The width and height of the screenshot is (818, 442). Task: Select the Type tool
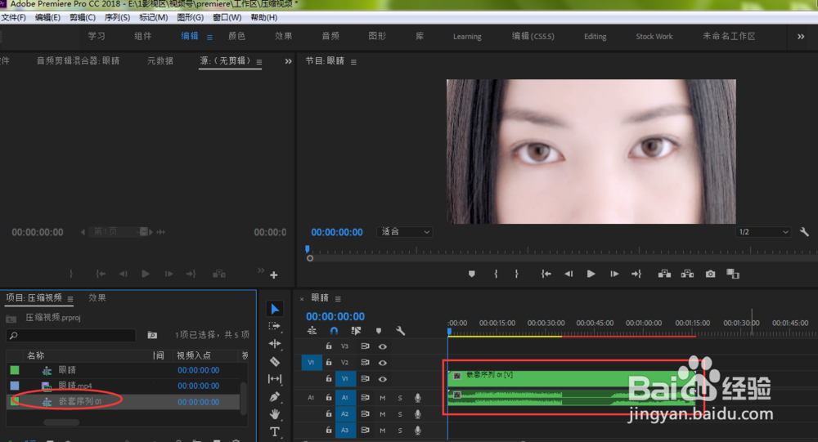(274, 431)
